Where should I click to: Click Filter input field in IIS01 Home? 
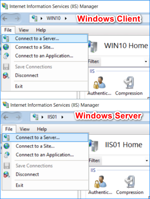coord(123,161)
